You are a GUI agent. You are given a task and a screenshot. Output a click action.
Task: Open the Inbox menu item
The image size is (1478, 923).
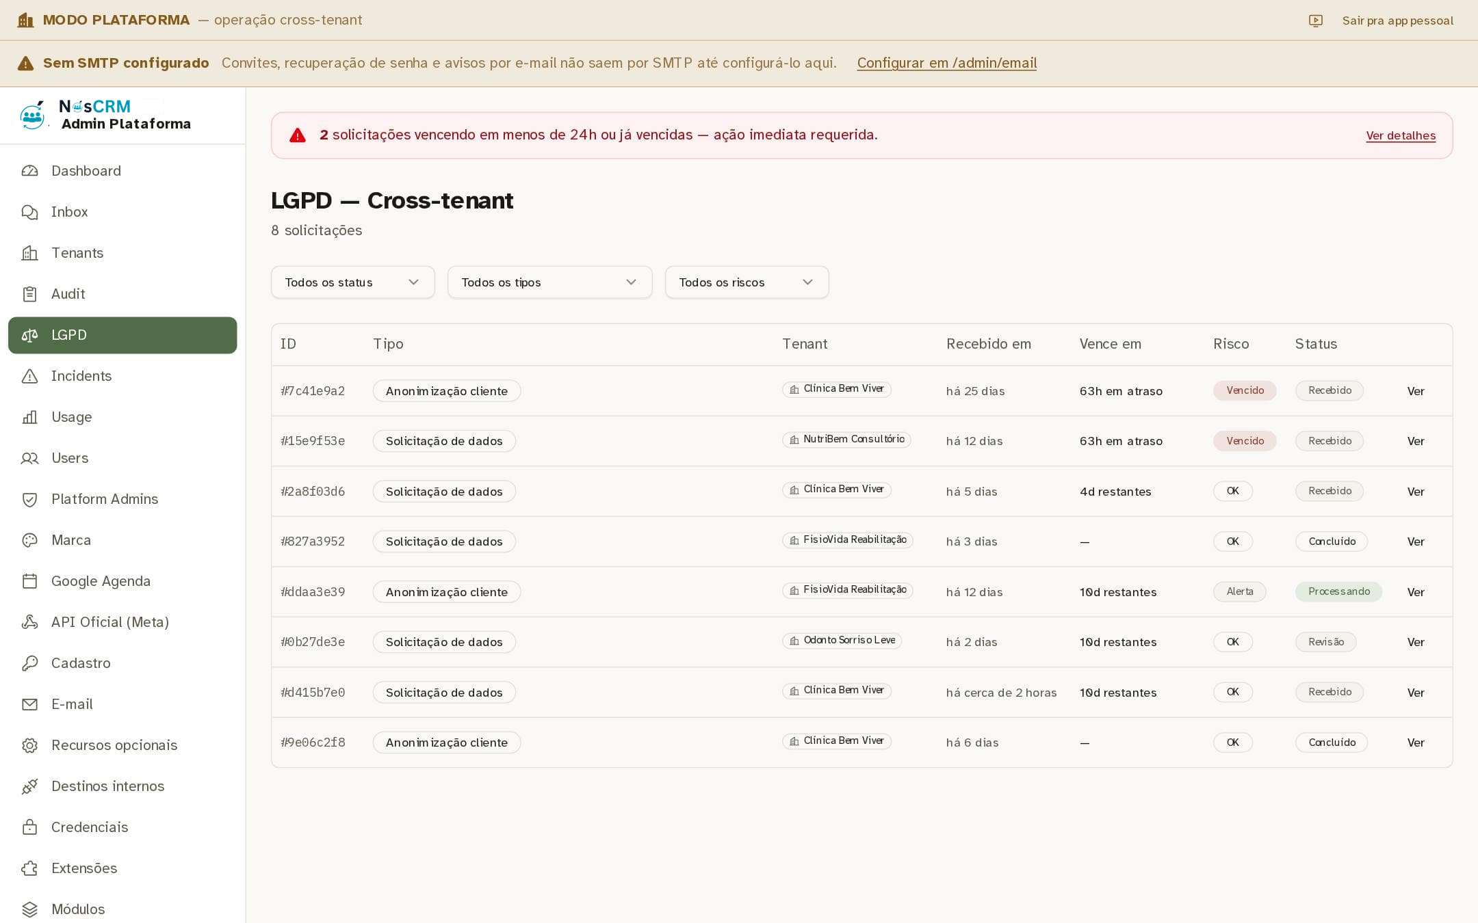[122, 212]
